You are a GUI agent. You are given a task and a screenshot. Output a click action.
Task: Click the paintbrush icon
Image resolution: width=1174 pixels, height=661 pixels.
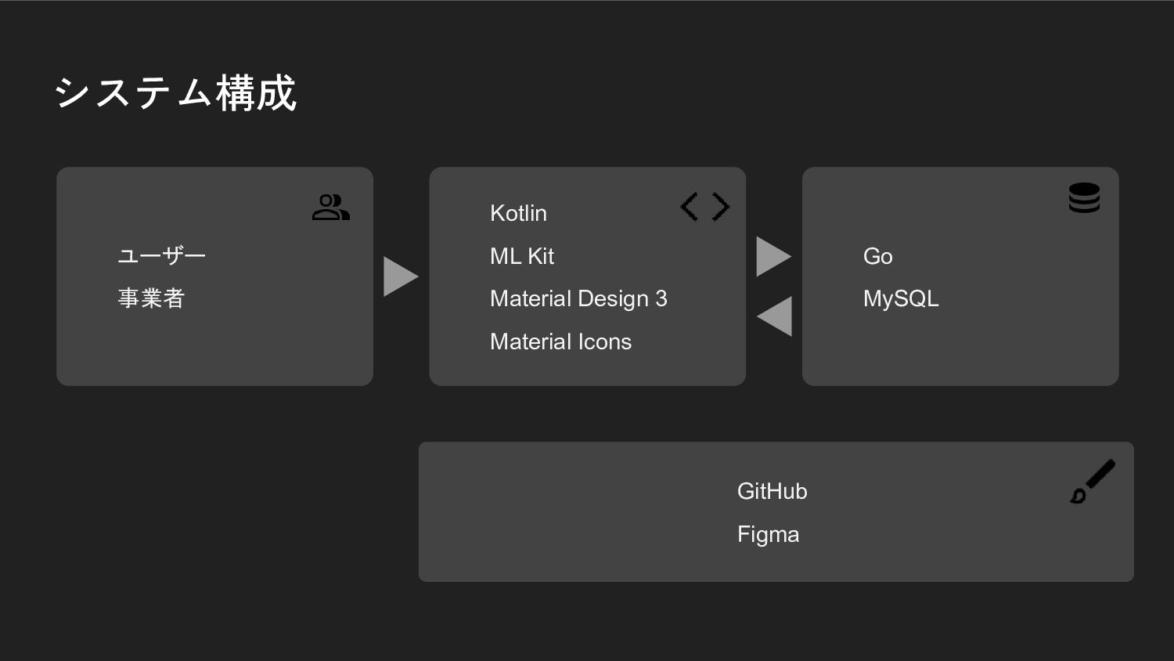coord(1093,482)
